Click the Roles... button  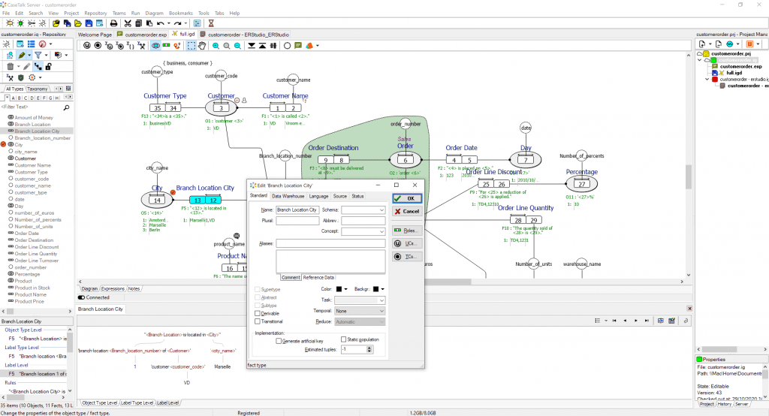pos(406,231)
